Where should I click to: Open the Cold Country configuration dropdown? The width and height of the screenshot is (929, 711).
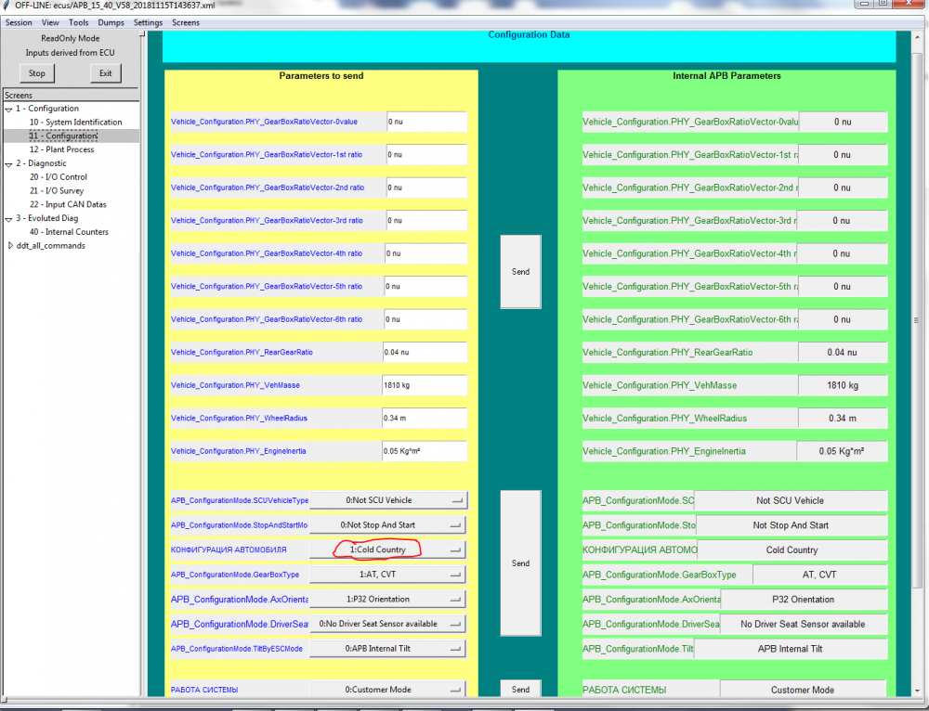point(388,550)
